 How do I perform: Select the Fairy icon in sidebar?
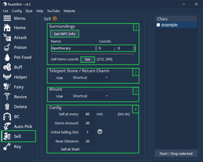7,87
